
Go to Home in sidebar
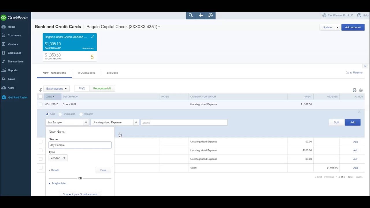click(11, 27)
